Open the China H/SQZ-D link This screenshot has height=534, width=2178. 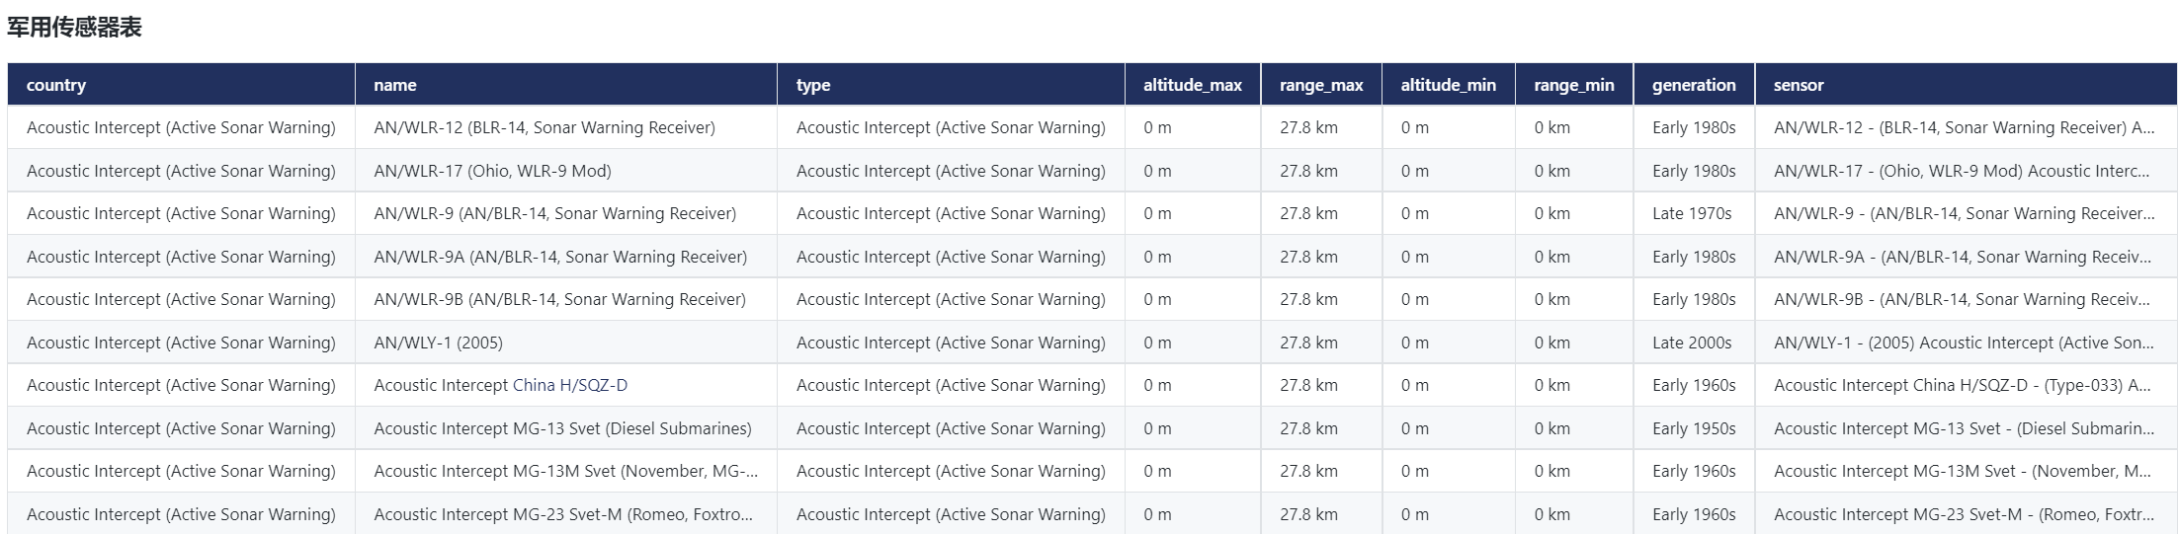[569, 385]
